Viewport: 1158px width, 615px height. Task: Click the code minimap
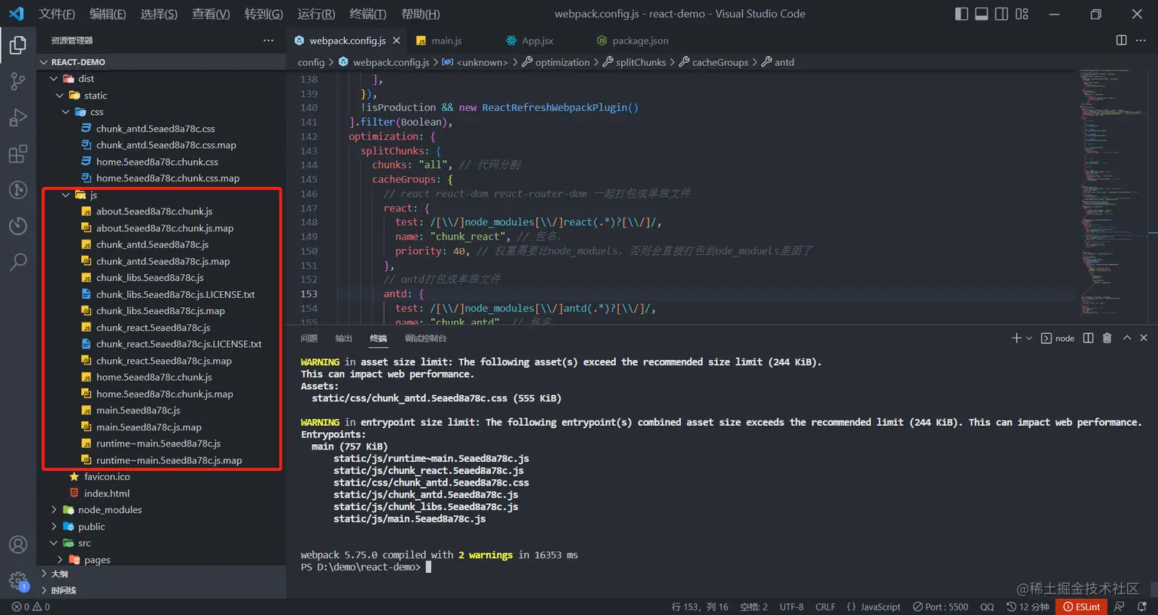click(x=1115, y=191)
